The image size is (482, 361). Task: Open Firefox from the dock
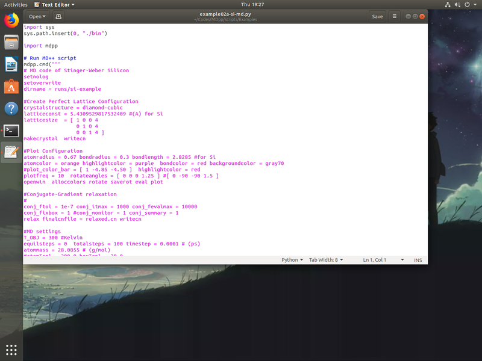(11, 20)
